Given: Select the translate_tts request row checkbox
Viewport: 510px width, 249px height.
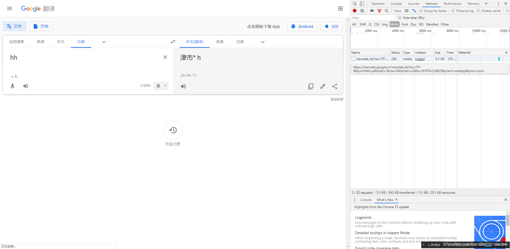Looking at the screenshot, I should point(354,59).
